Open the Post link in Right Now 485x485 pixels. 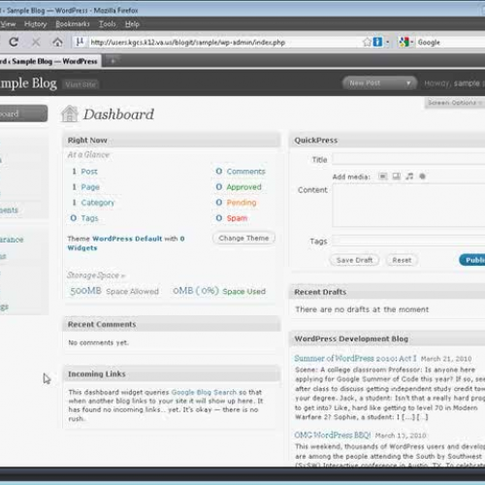coord(89,172)
